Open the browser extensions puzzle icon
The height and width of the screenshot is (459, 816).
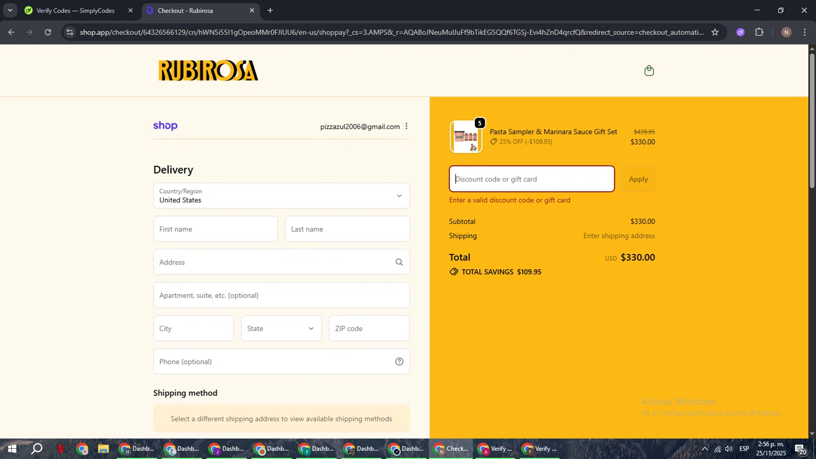[x=759, y=32]
